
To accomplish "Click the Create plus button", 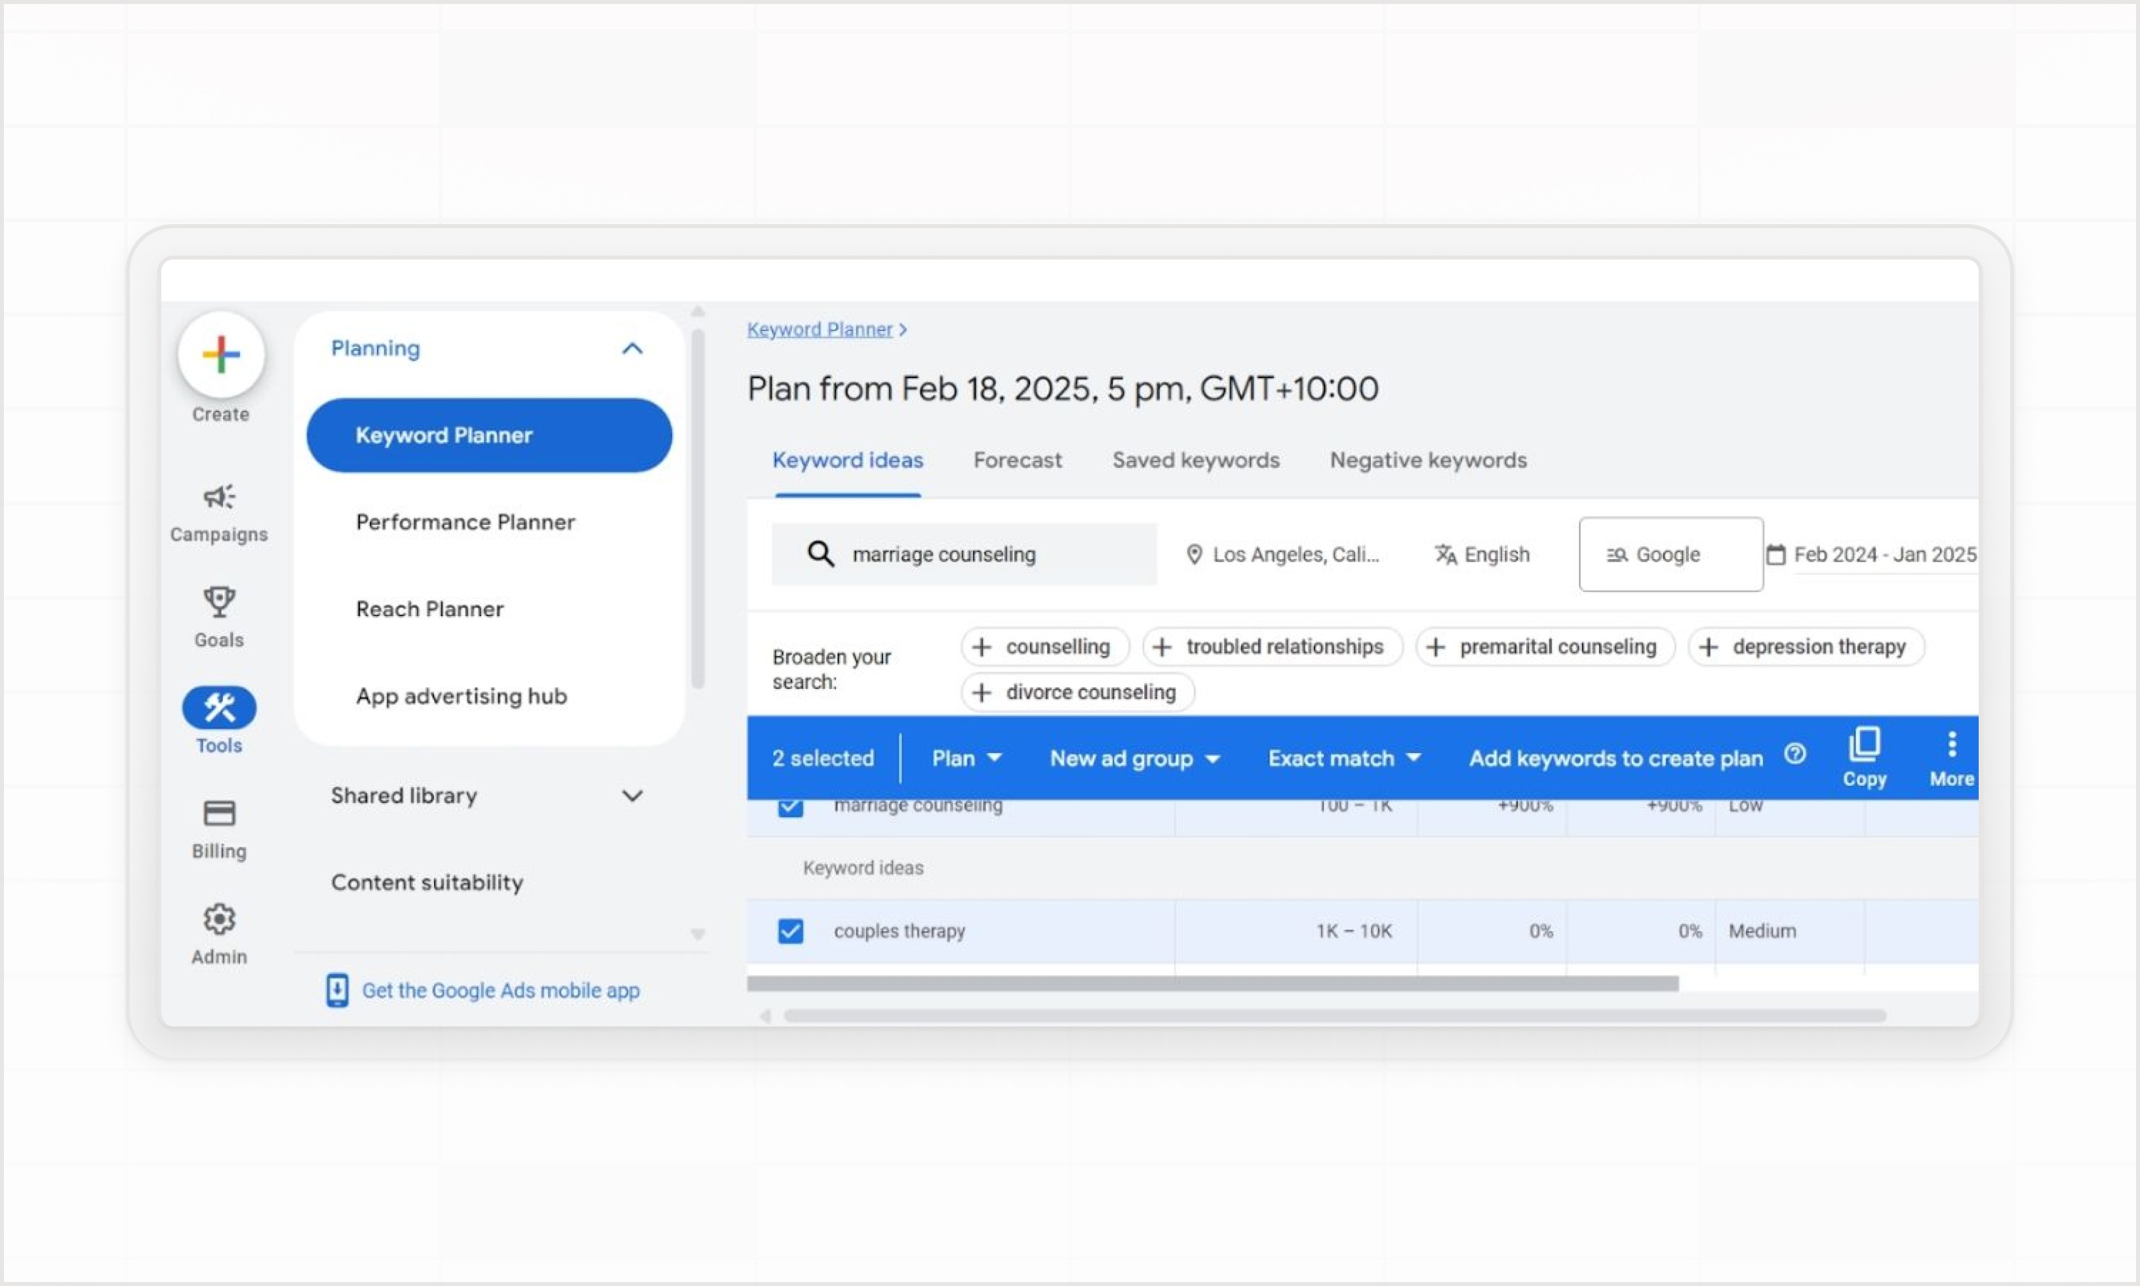I will (221, 355).
